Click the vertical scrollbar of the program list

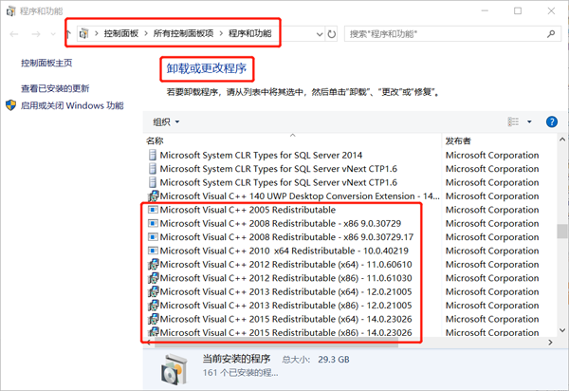coord(561,231)
